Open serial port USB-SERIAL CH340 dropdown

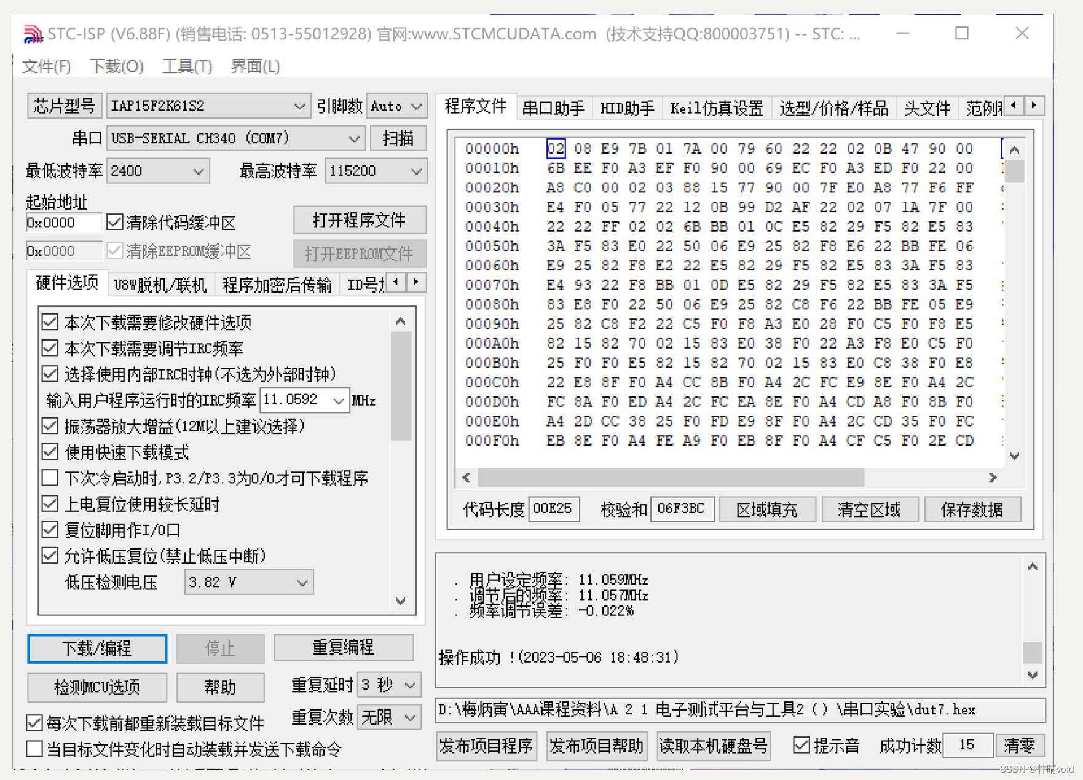click(236, 138)
